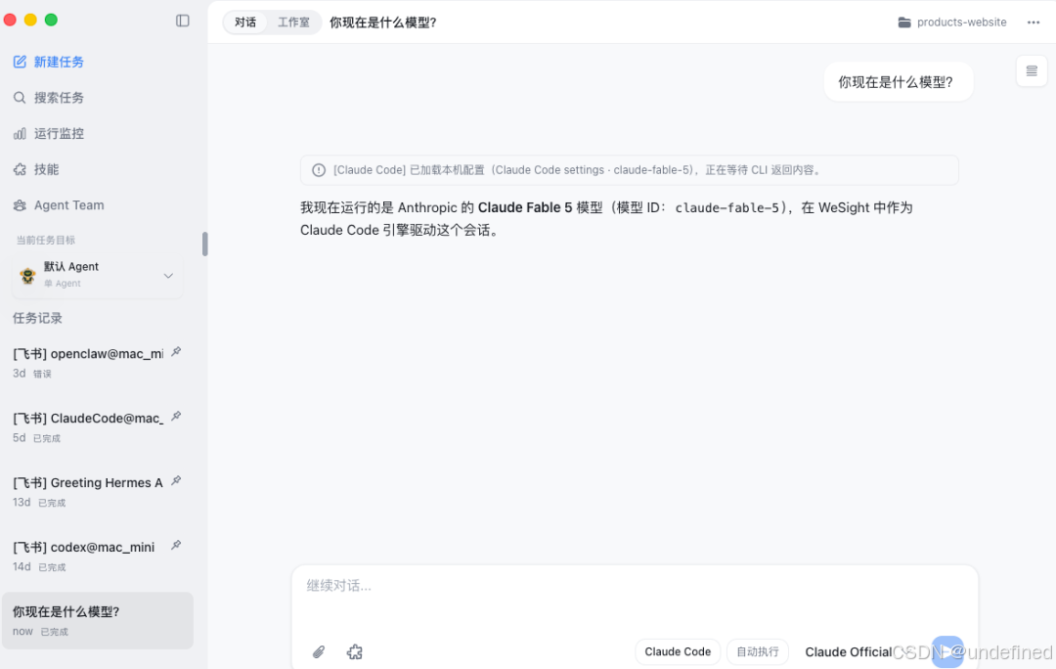Image resolution: width=1056 pixels, height=669 pixels.
Task: Open 运行监控 chart icon
Action: pos(20,133)
